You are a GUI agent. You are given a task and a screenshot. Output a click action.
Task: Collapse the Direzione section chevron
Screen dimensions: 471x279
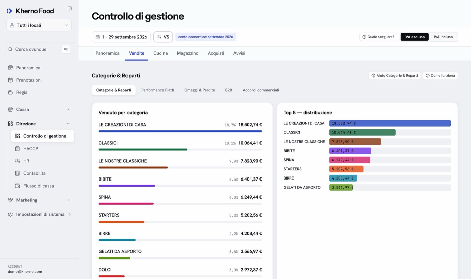pyautogui.click(x=68, y=124)
